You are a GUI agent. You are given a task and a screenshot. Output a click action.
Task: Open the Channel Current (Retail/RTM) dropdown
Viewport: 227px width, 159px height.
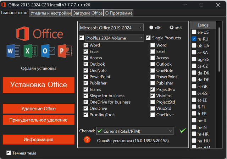click(135, 131)
